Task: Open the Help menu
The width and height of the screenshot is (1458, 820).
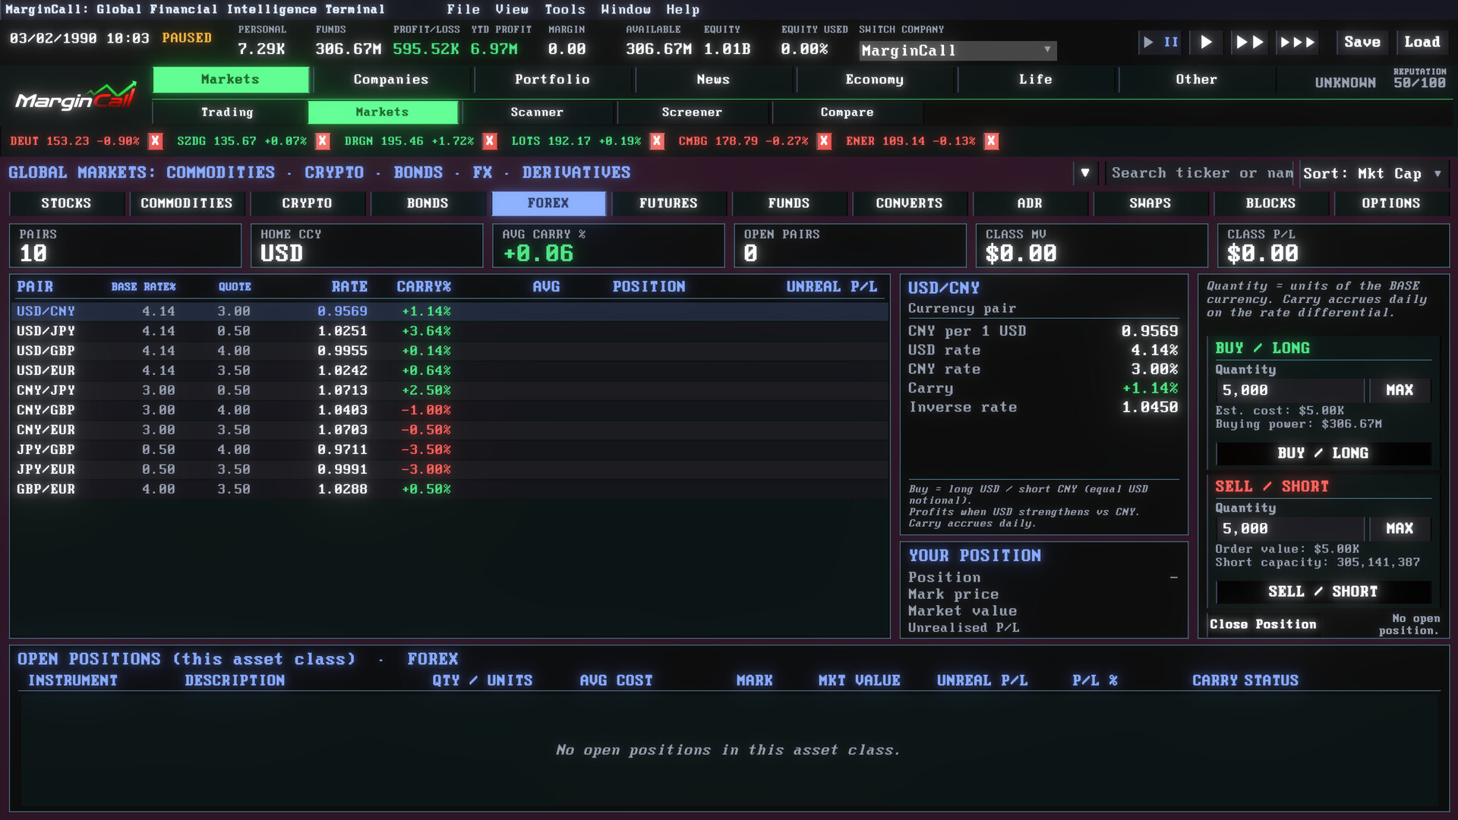Action: [683, 9]
